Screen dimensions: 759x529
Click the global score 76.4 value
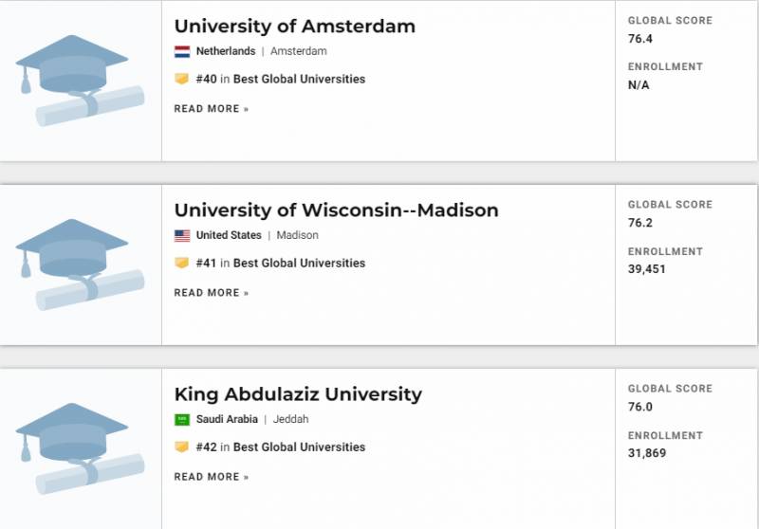[640, 40]
